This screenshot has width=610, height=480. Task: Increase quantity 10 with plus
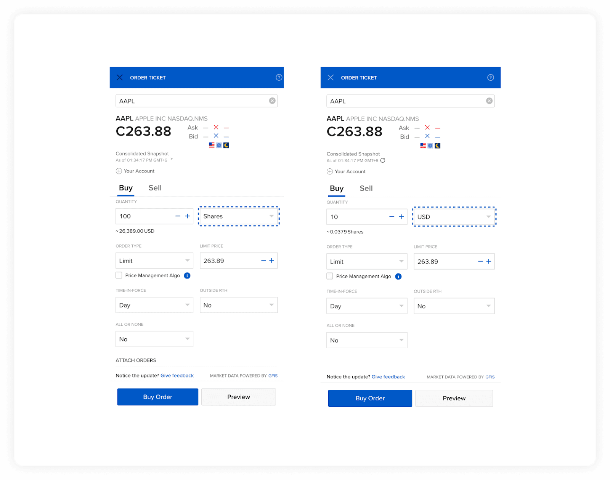401,217
